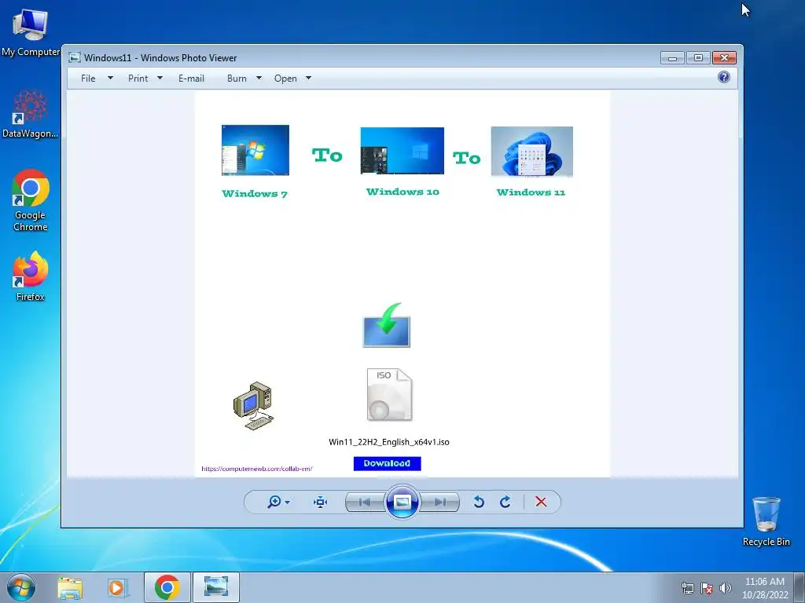This screenshot has height=603, width=805.
Task: Click the volume speaker tray icon
Action: tap(725, 588)
